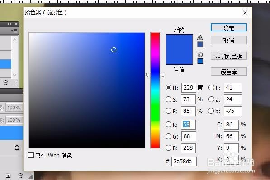The image size is (270, 180).
Task: Click the Y field showing 0
Action: coord(231,148)
